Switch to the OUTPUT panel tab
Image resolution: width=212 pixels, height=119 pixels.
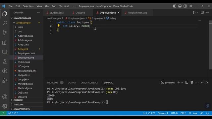[x=72, y=83]
